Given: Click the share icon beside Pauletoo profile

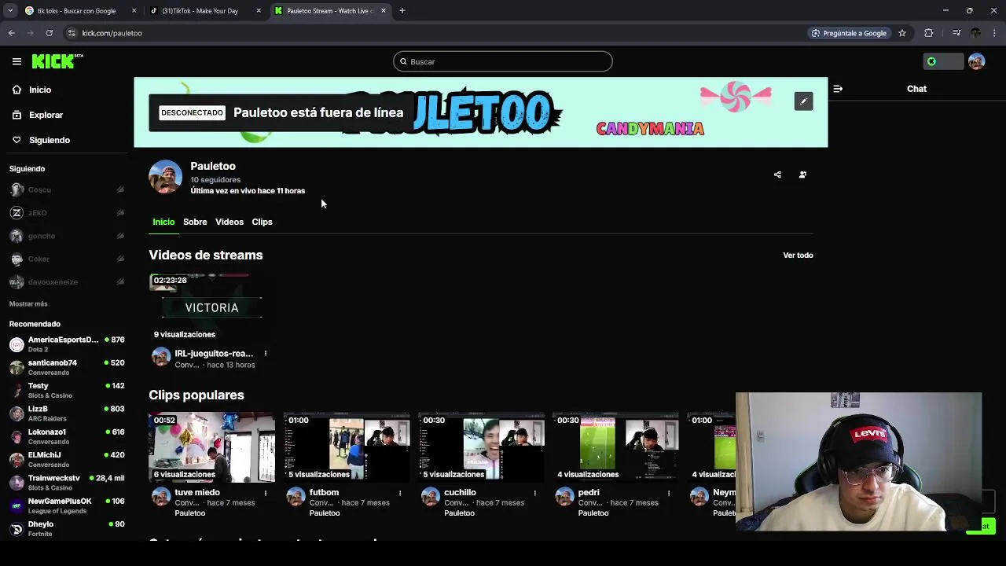Looking at the screenshot, I should point(777,175).
